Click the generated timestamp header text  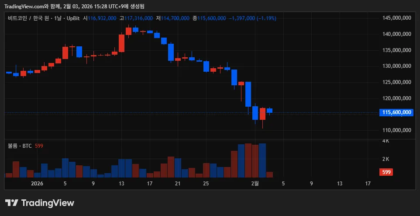click(74, 6)
